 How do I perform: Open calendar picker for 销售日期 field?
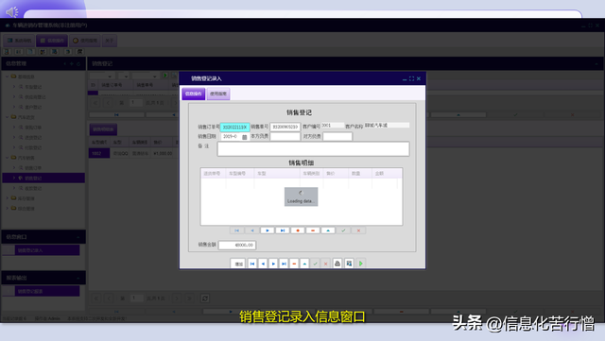[x=244, y=137]
